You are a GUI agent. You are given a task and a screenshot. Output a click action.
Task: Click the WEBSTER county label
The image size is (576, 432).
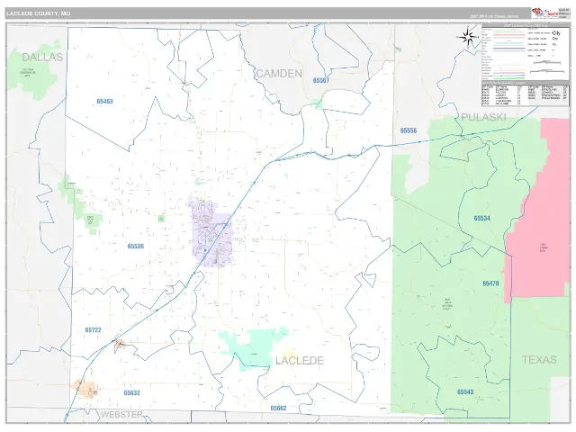pos(121,414)
